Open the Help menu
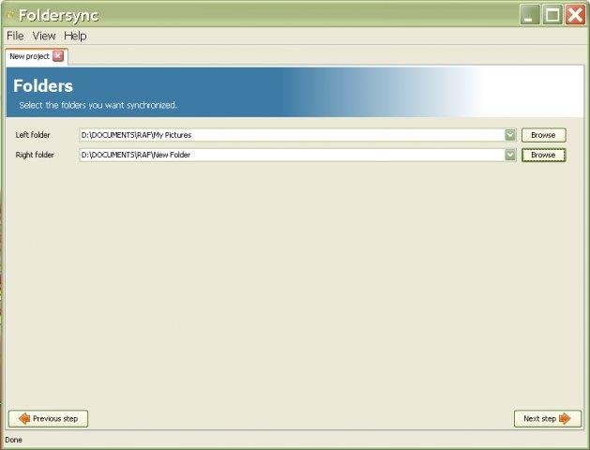Viewport: 590px width, 450px height. click(x=75, y=36)
